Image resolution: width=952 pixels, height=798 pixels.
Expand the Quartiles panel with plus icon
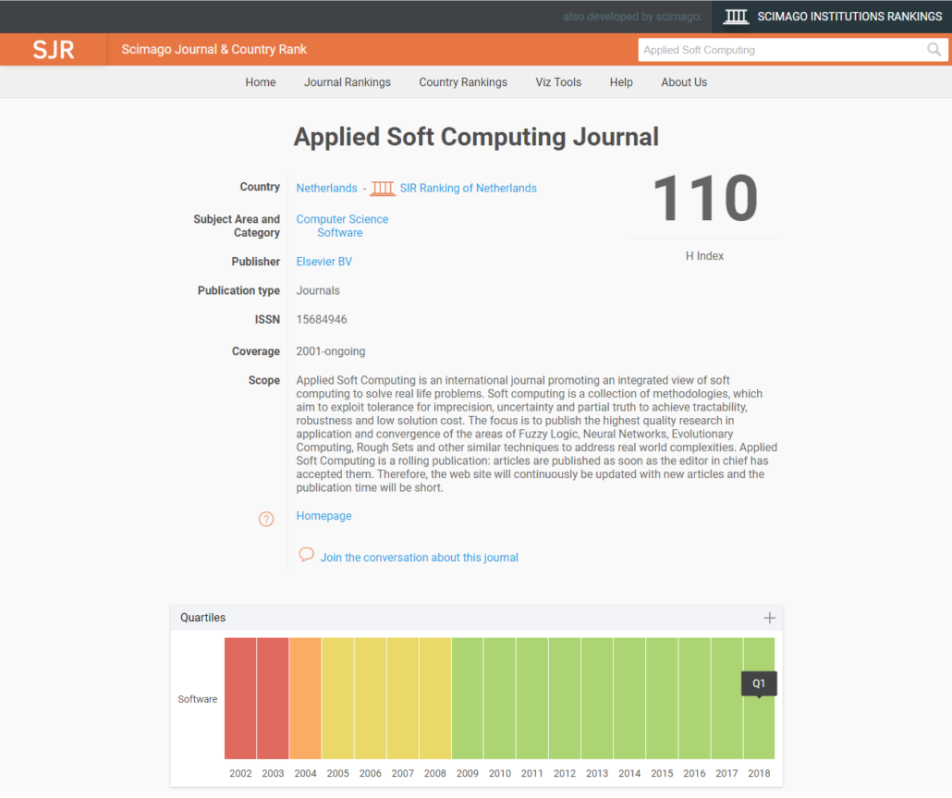tap(769, 619)
